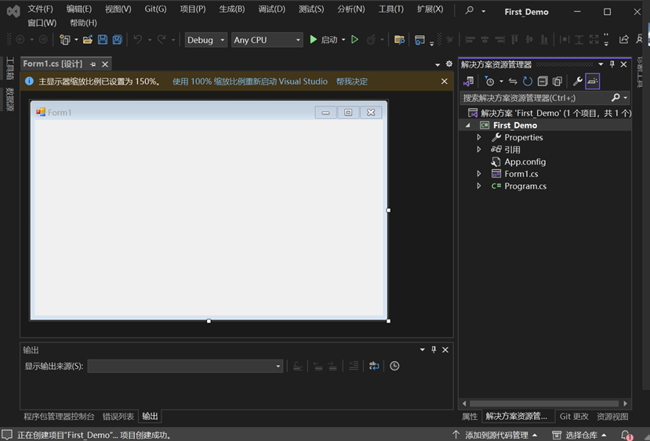Switch to Git 更改 tab
The image size is (650, 441).
tap(574, 417)
